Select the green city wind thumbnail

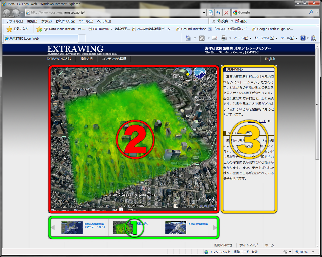point(123,228)
